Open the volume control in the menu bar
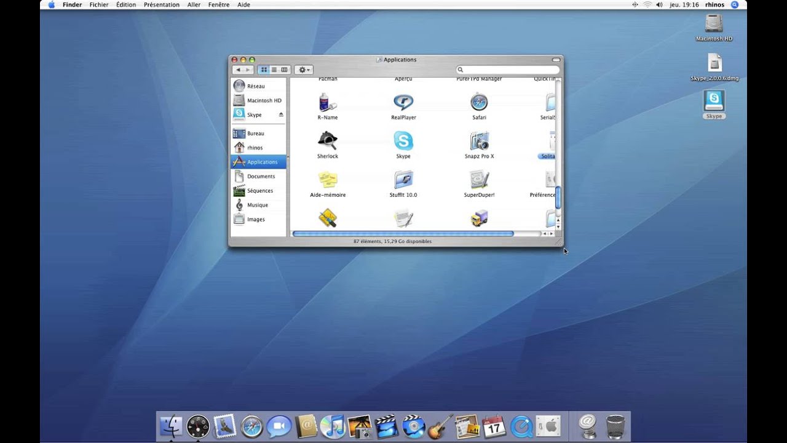Image resolution: width=787 pixels, height=443 pixels. click(659, 5)
